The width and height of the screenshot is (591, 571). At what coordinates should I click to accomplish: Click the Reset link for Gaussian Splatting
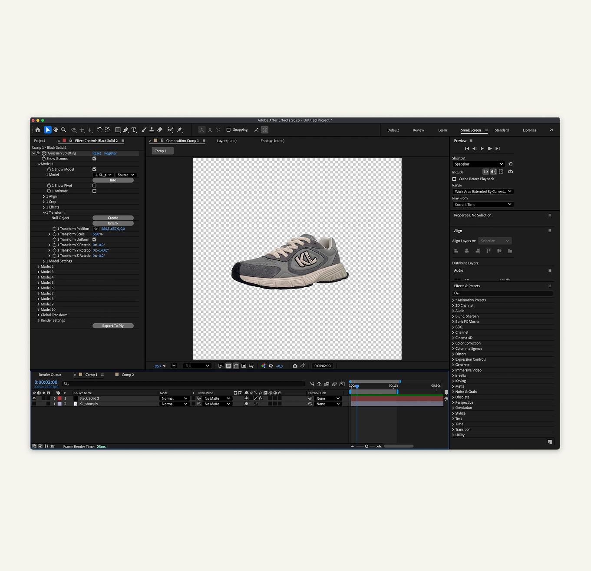pyautogui.click(x=96, y=153)
